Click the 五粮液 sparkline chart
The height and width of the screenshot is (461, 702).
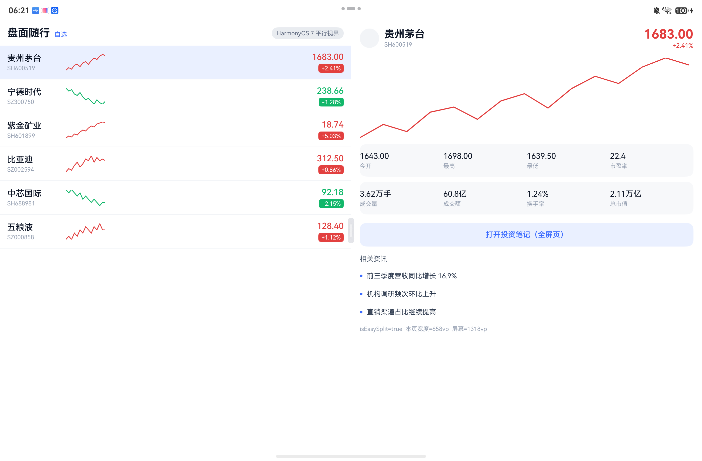85,232
